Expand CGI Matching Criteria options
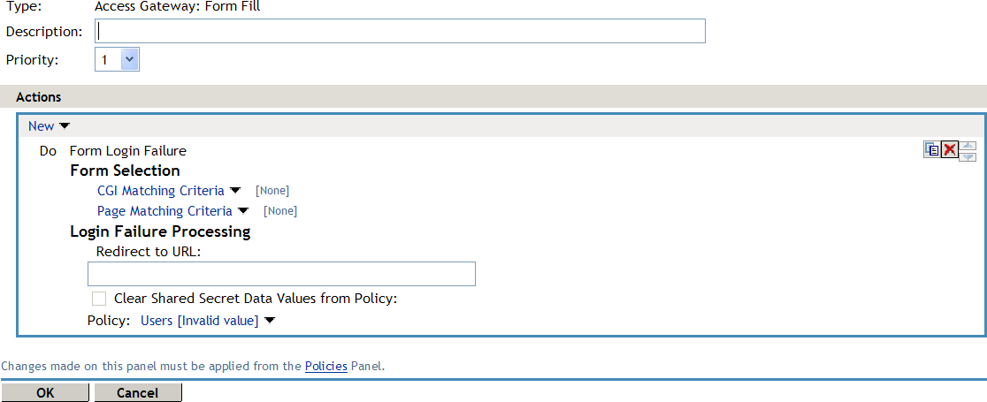The image size is (987, 402). [x=235, y=190]
